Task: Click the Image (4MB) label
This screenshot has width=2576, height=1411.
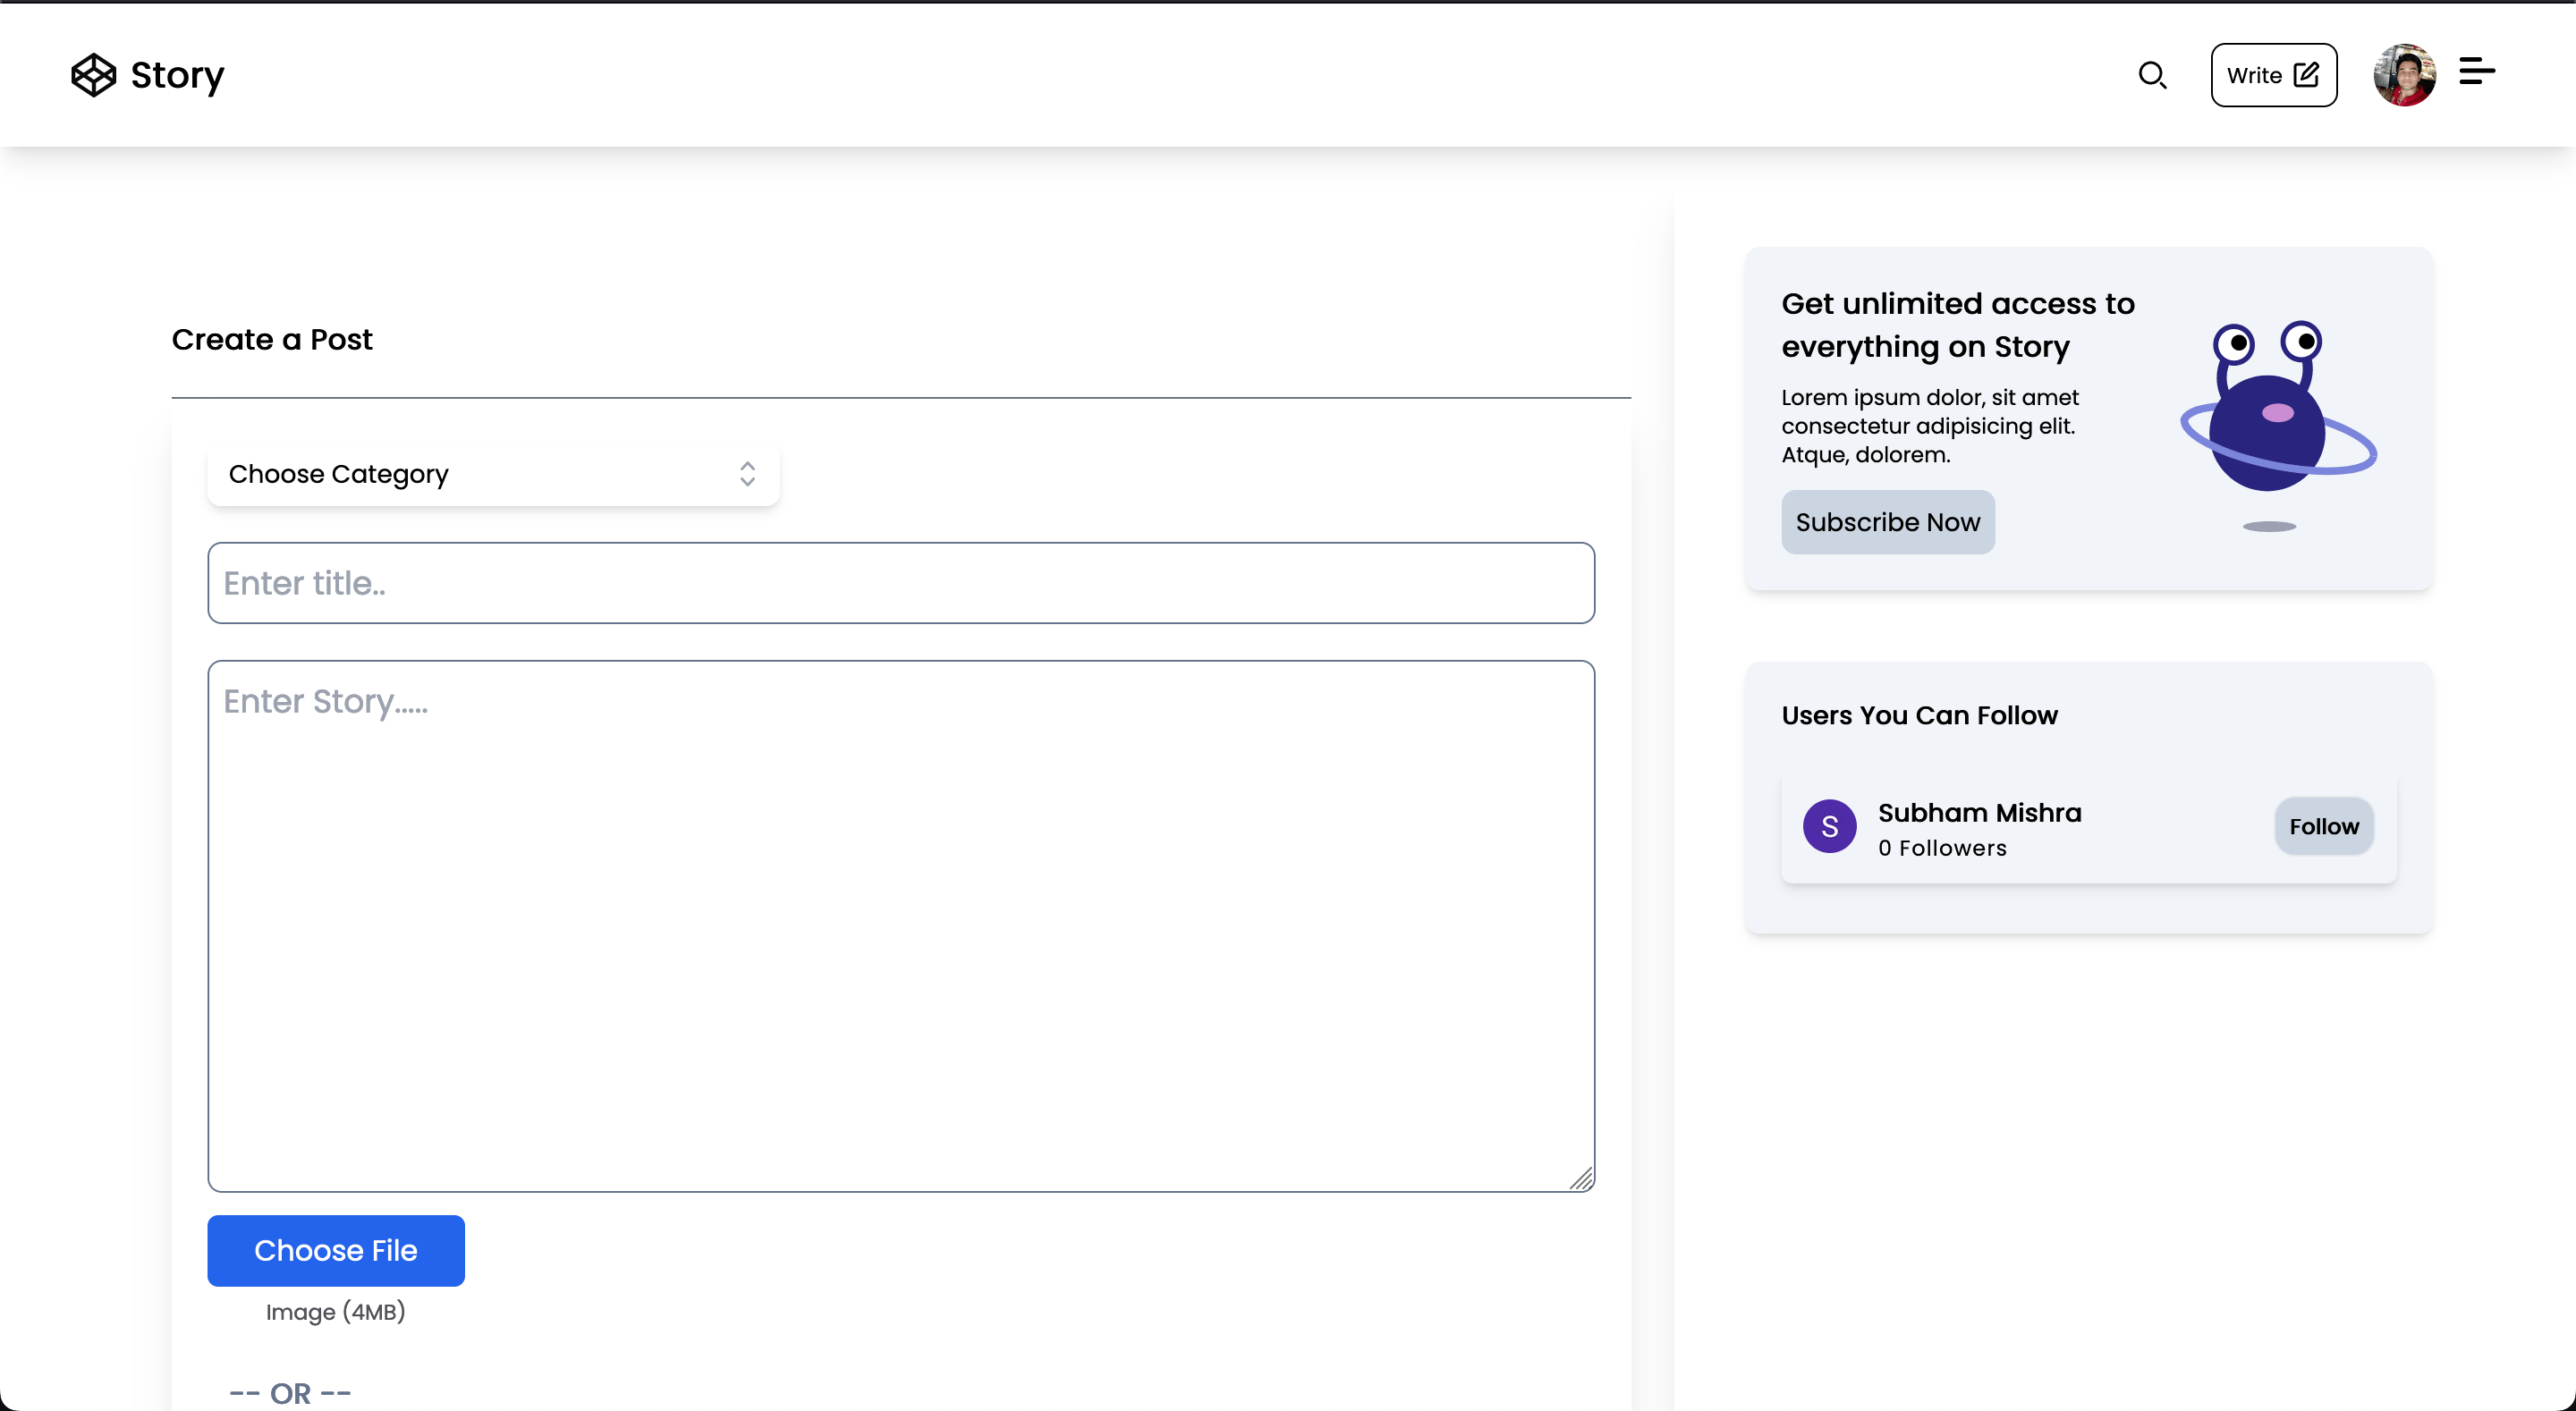Action: click(x=335, y=1311)
